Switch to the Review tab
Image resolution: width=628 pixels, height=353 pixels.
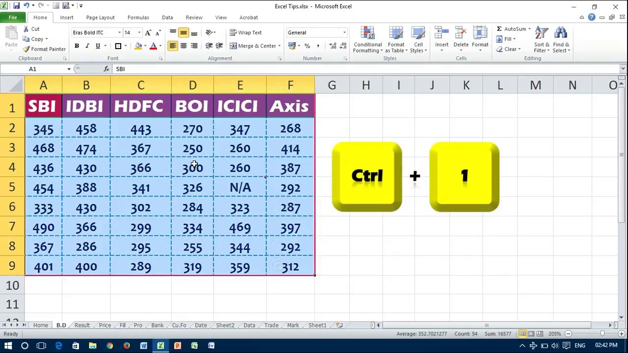[x=194, y=18]
